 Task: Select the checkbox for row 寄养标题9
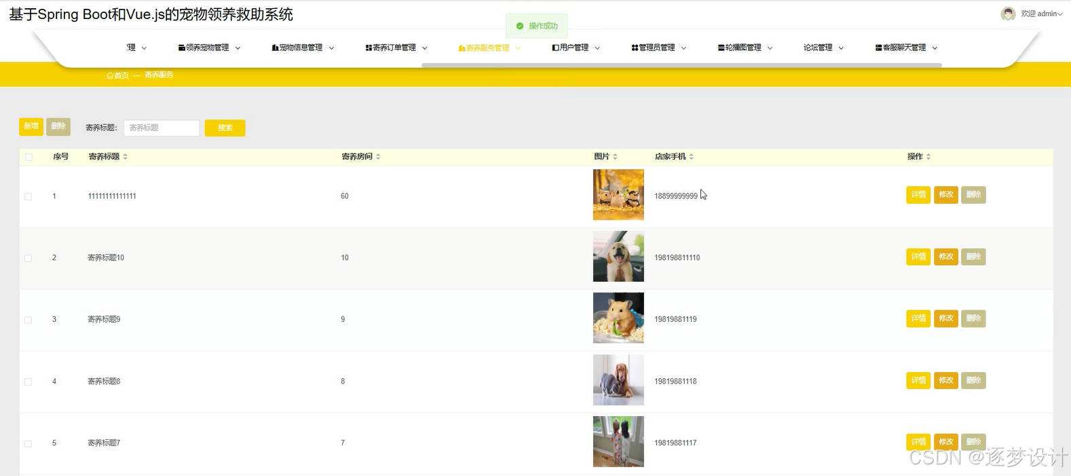coord(28,320)
